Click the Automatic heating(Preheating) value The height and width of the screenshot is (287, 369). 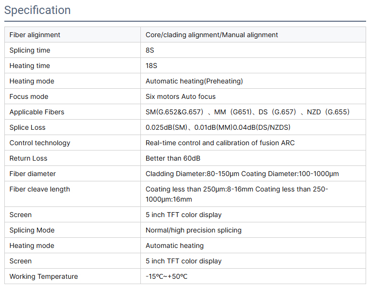tap(194, 81)
